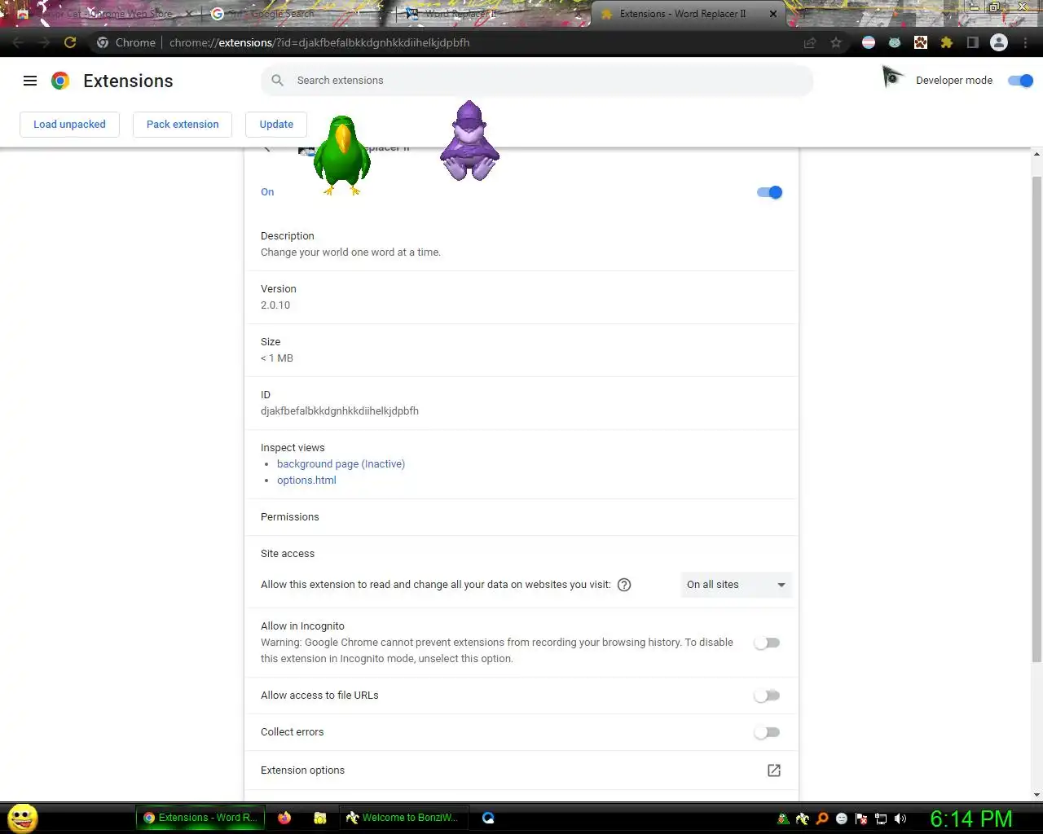Enable Allow access to file URLs
Screen dimensions: 1043x834
[767, 696]
